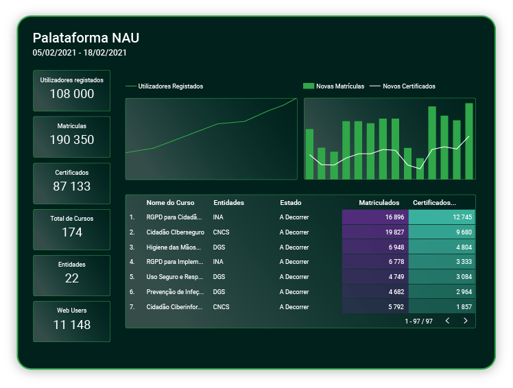513x388 pixels.
Task: Select the 'Cidadão Ciberinfor...' course name
Action: coord(174,306)
